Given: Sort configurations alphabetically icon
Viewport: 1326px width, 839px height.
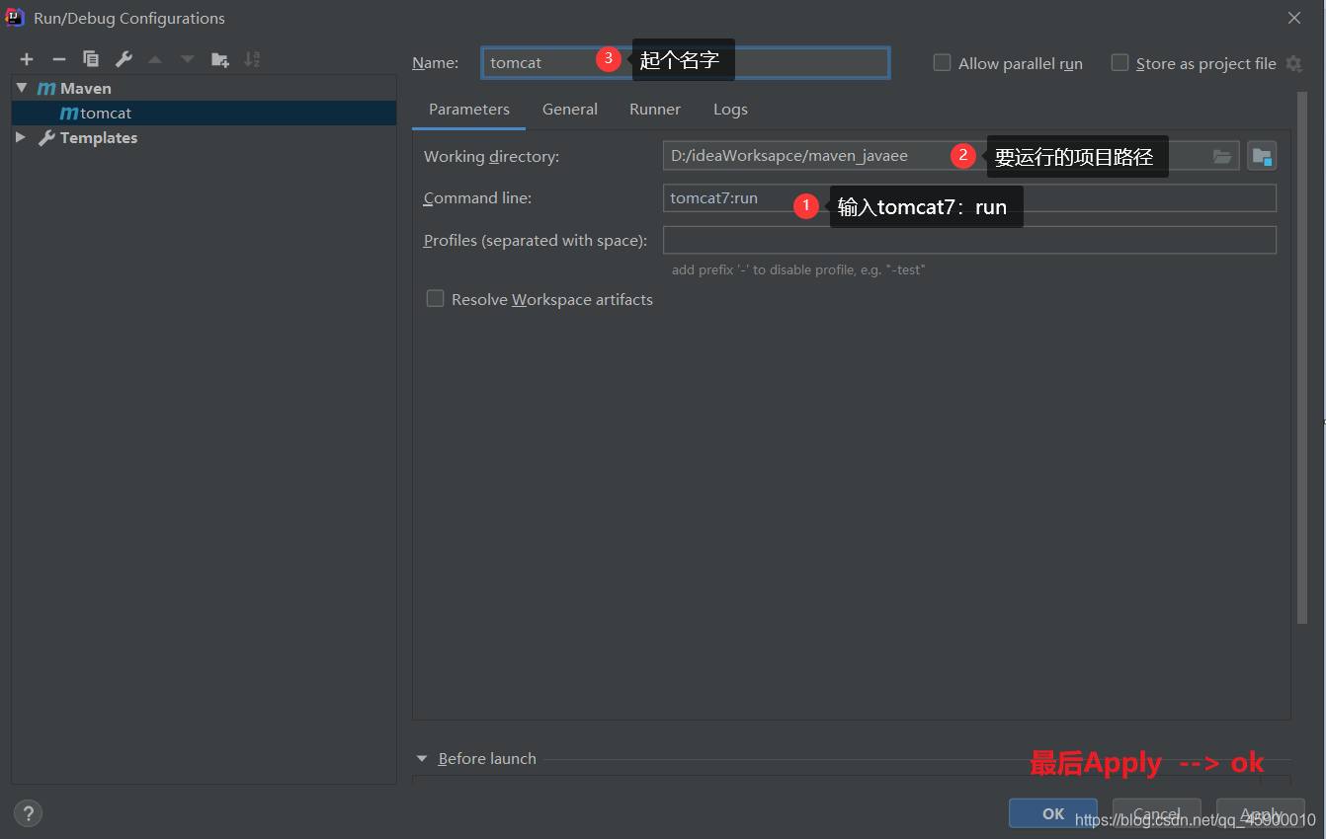Looking at the screenshot, I should point(252,59).
